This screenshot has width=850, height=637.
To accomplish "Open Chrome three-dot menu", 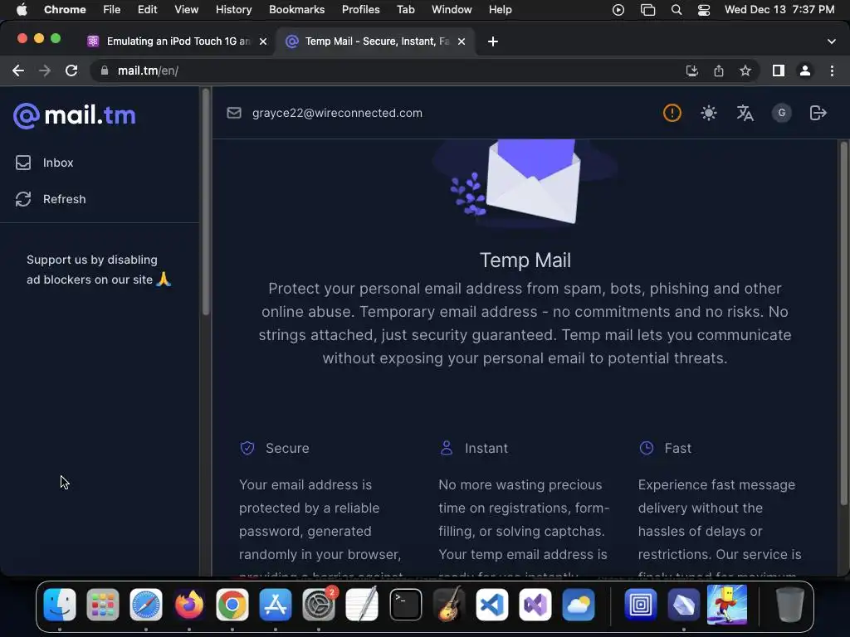I will (x=832, y=71).
